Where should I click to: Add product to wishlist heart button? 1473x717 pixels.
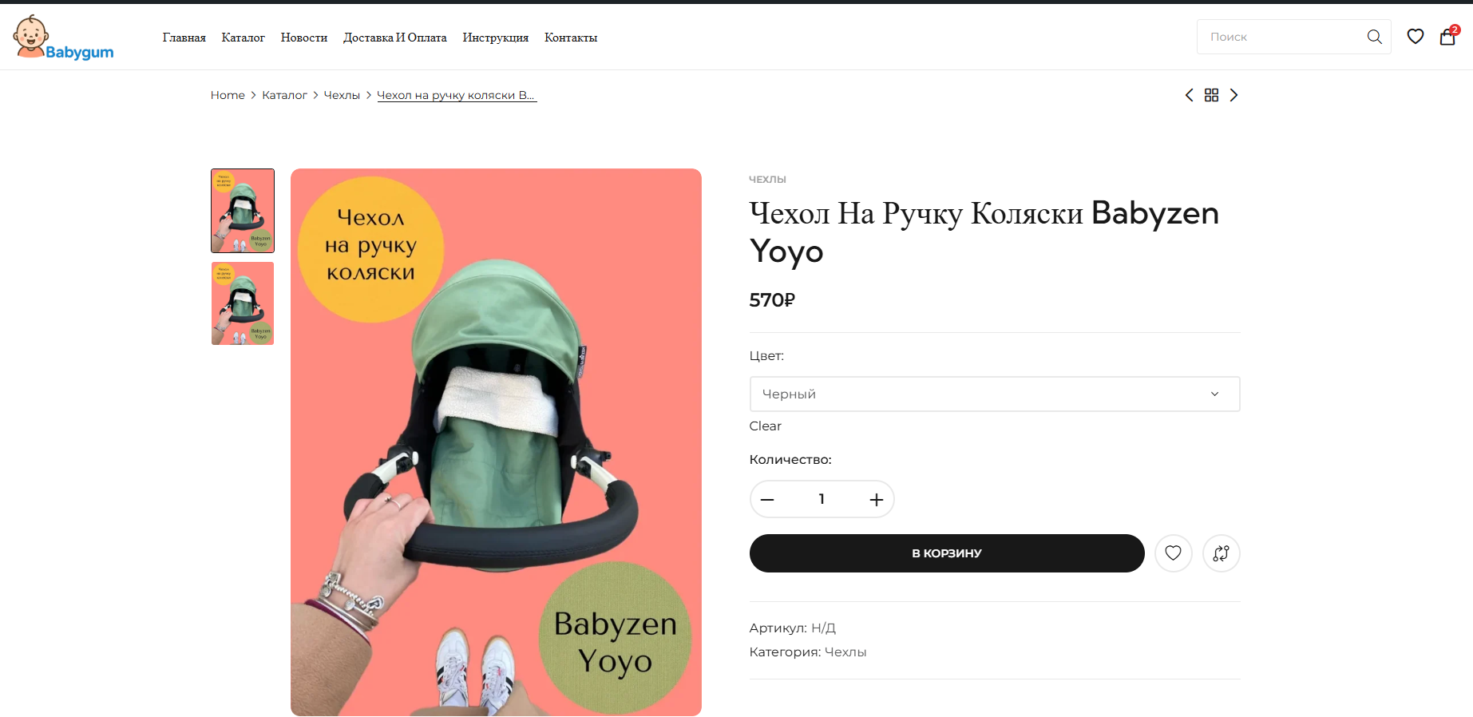(1173, 553)
